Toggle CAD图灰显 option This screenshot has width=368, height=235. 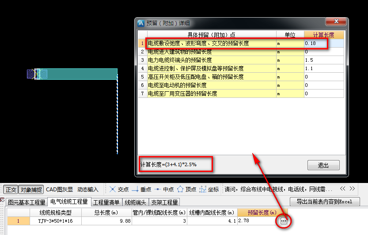(59, 190)
